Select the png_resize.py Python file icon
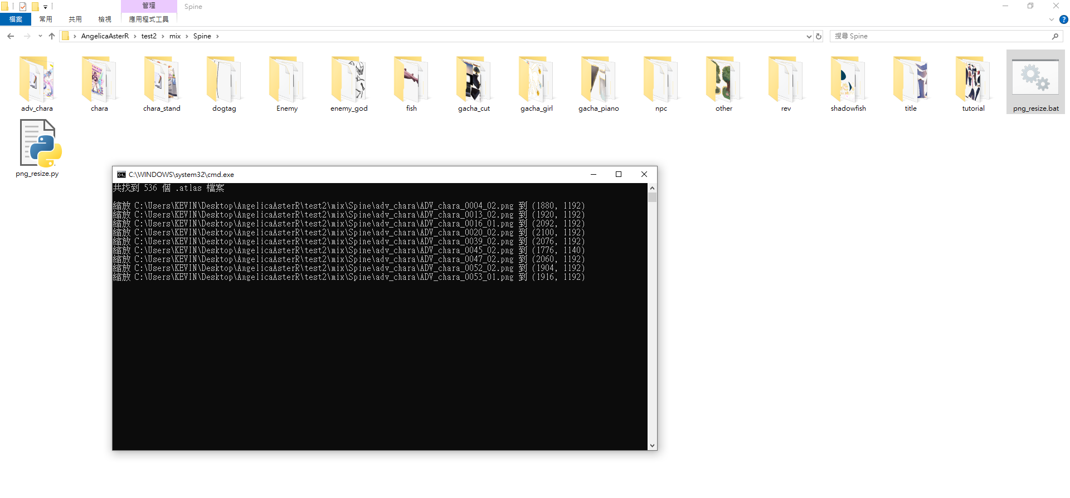The width and height of the screenshot is (1070, 498). point(37,145)
